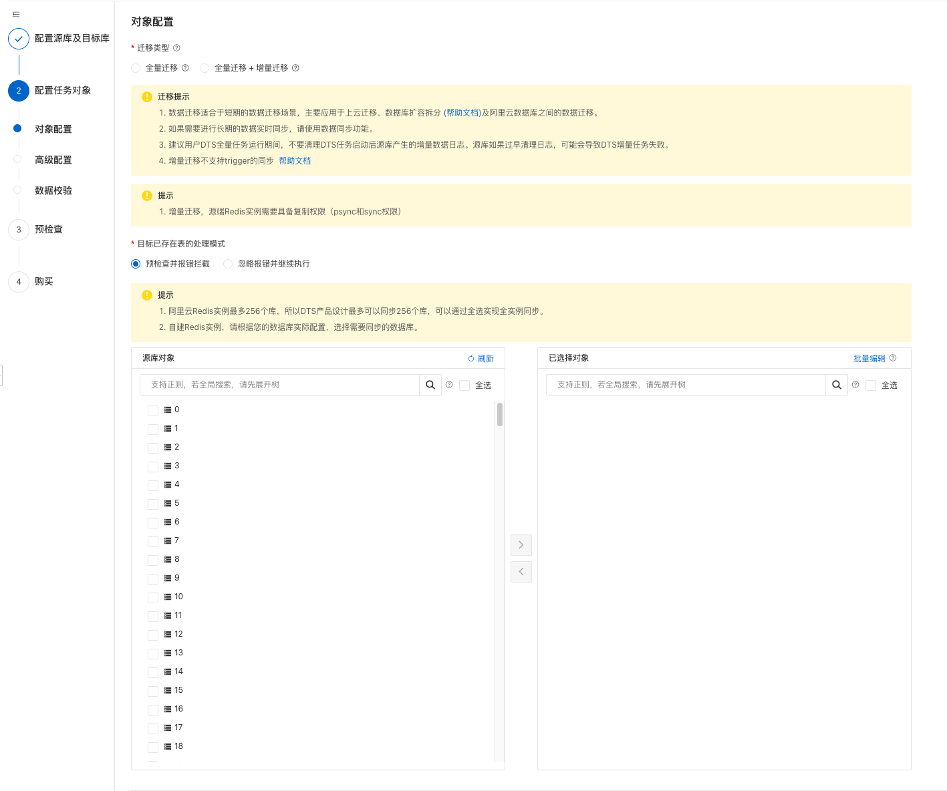This screenshot has height=791, width=947.
Task: Click search magnifier in 已选择对象 panel
Action: click(x=837, y=385)
